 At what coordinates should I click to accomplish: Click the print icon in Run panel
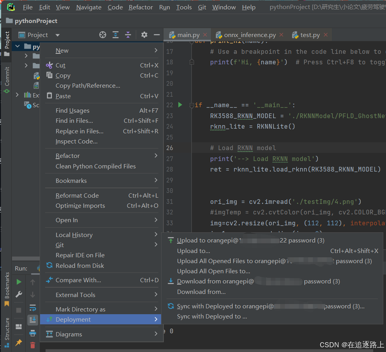[x=33, y=333]
